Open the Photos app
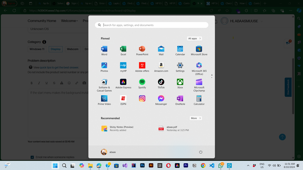Screen dimensions: 303x170 [104, 67]
